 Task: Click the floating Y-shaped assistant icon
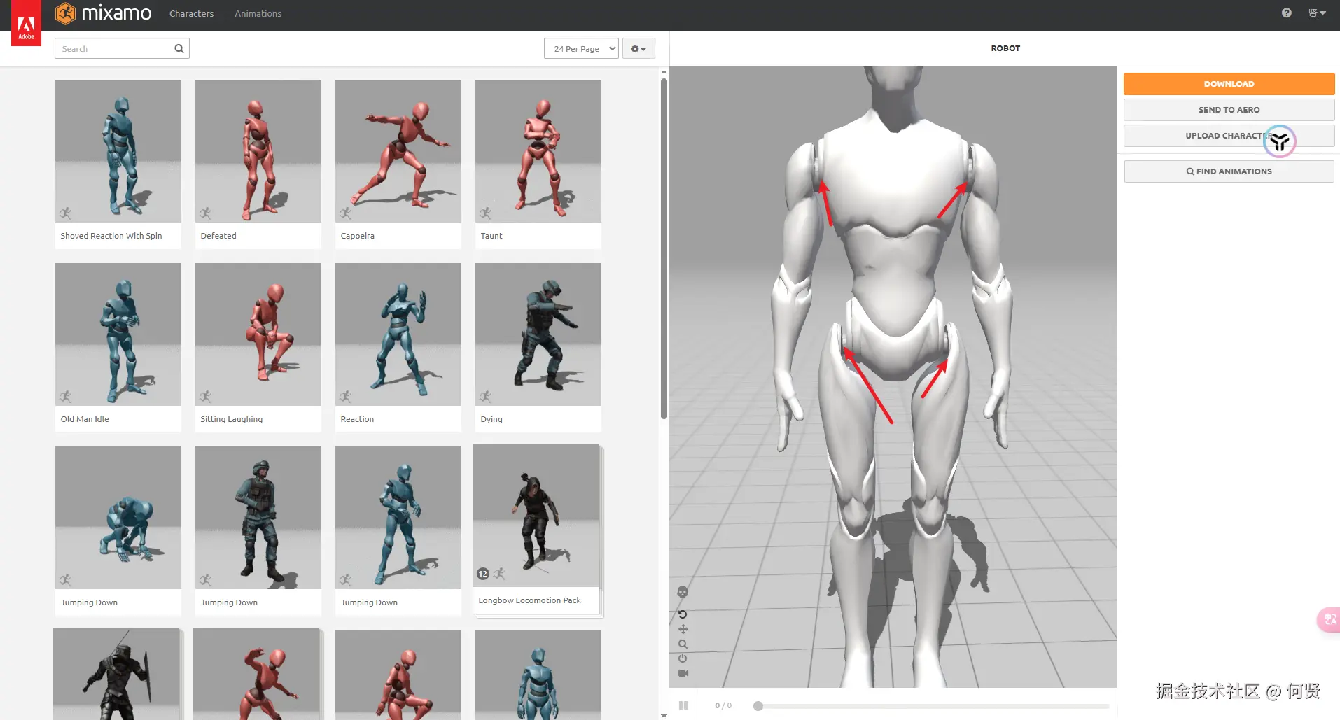pyautogui.click(x=1280, y=141)
